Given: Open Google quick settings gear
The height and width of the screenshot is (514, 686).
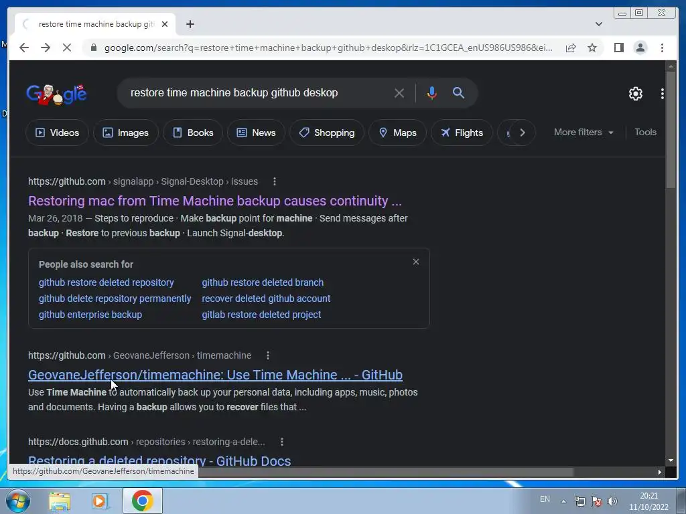Looking at the screenshot, I should (635, 94).
